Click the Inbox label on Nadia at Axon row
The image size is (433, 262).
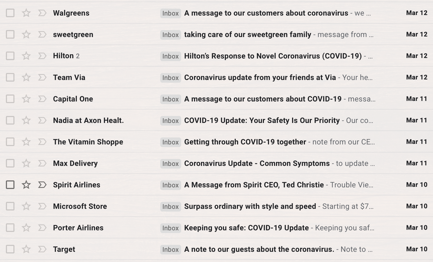tap(170, 121)
